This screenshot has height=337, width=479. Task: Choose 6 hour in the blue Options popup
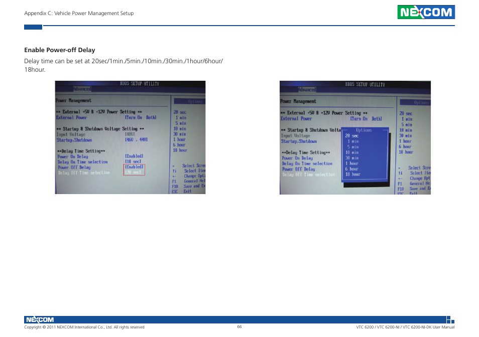point(352,169)
